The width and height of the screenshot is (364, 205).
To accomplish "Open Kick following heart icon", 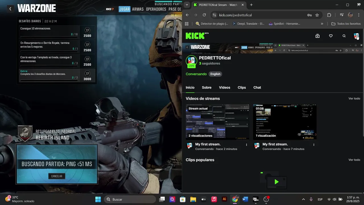I will [331, 36].
